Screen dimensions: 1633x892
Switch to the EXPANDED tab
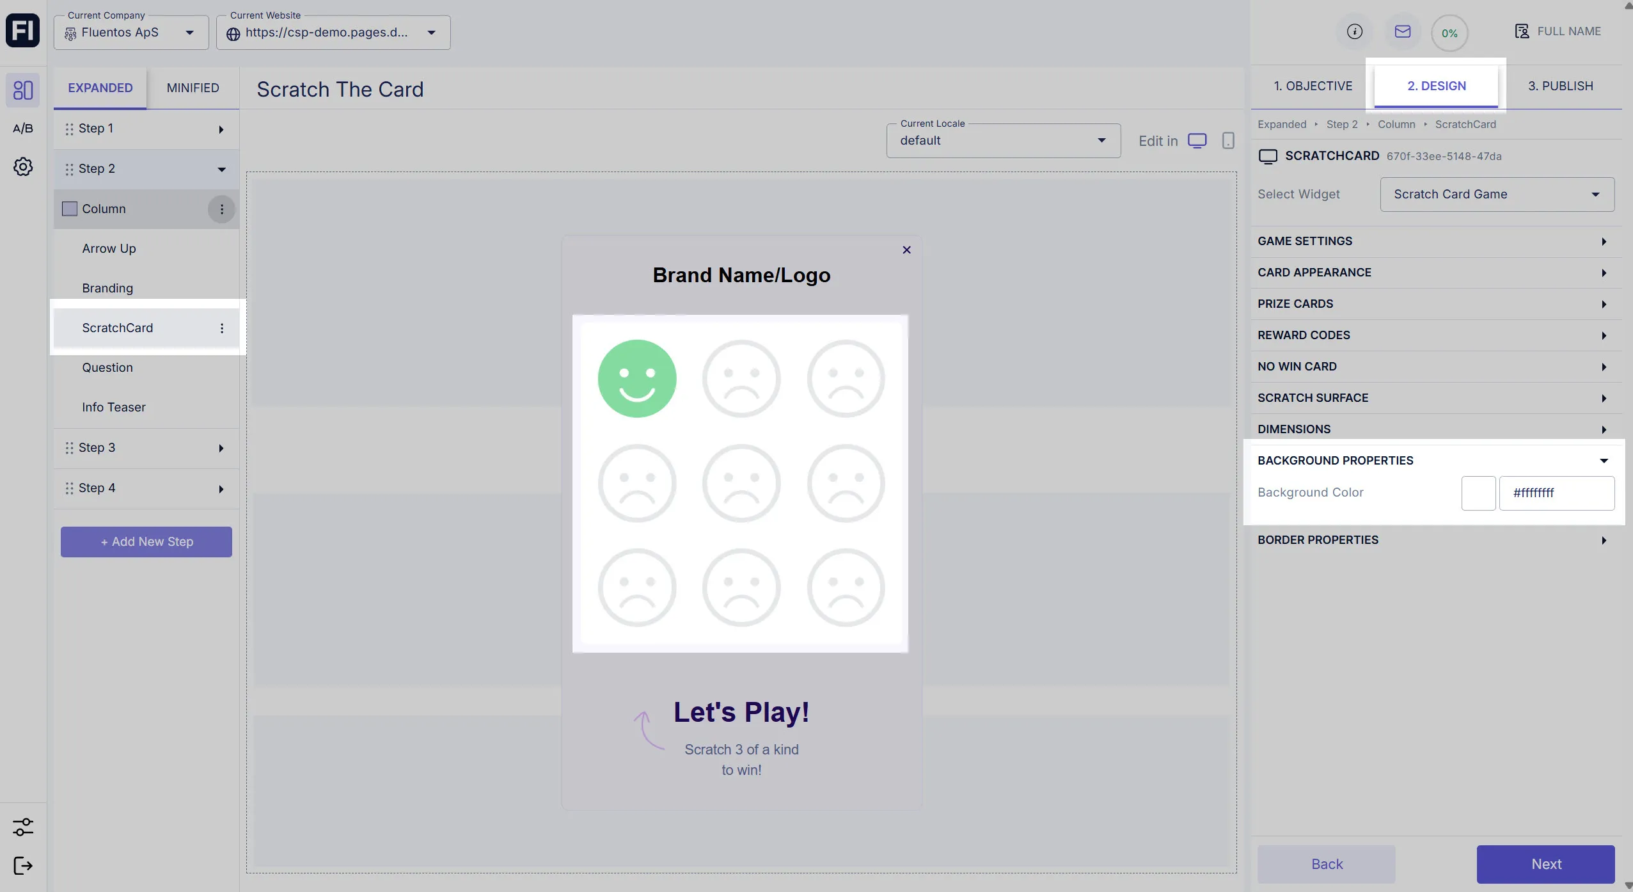tap(100, 88)
